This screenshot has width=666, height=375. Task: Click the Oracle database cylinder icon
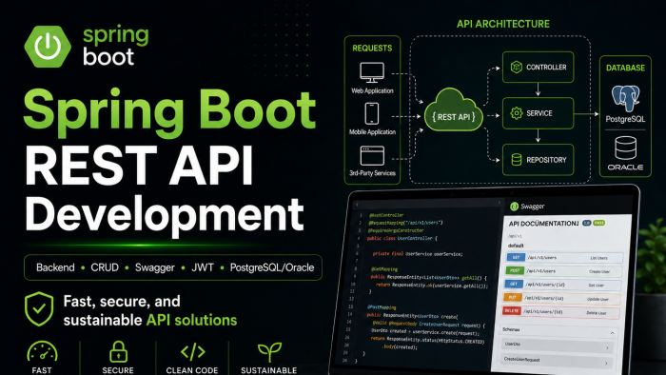pyautogui.click(x=625, y=148)
